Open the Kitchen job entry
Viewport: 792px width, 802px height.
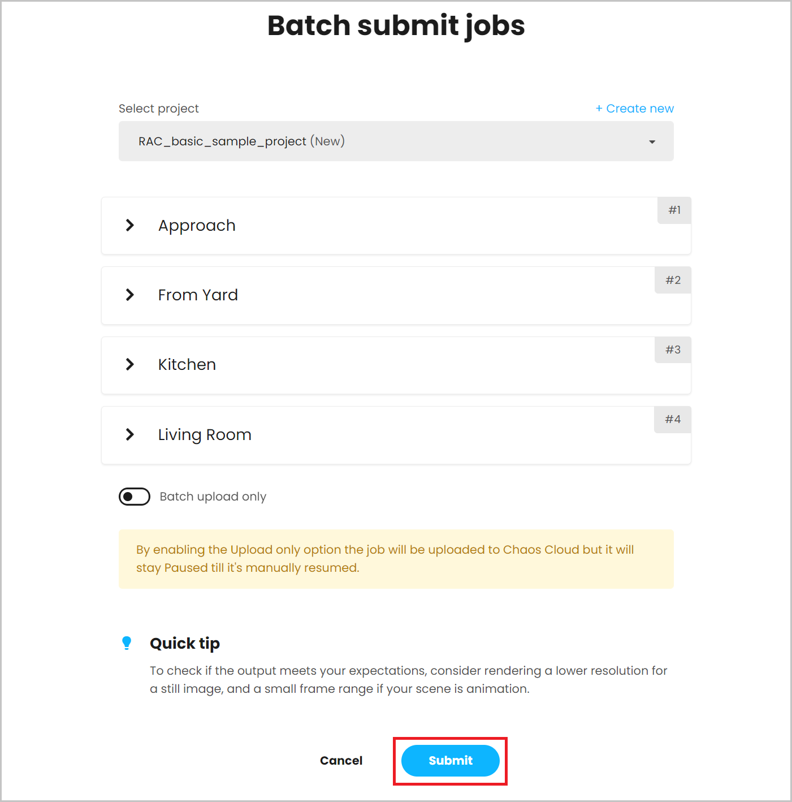(x=396, y=365)
